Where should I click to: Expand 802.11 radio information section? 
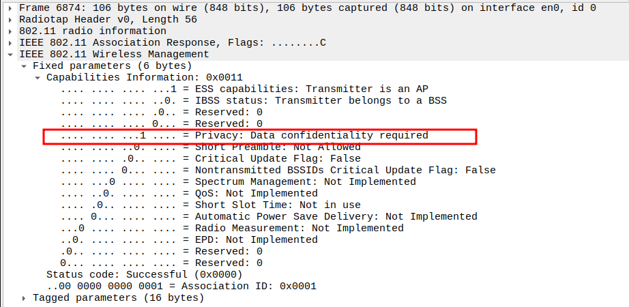point(10,31)
